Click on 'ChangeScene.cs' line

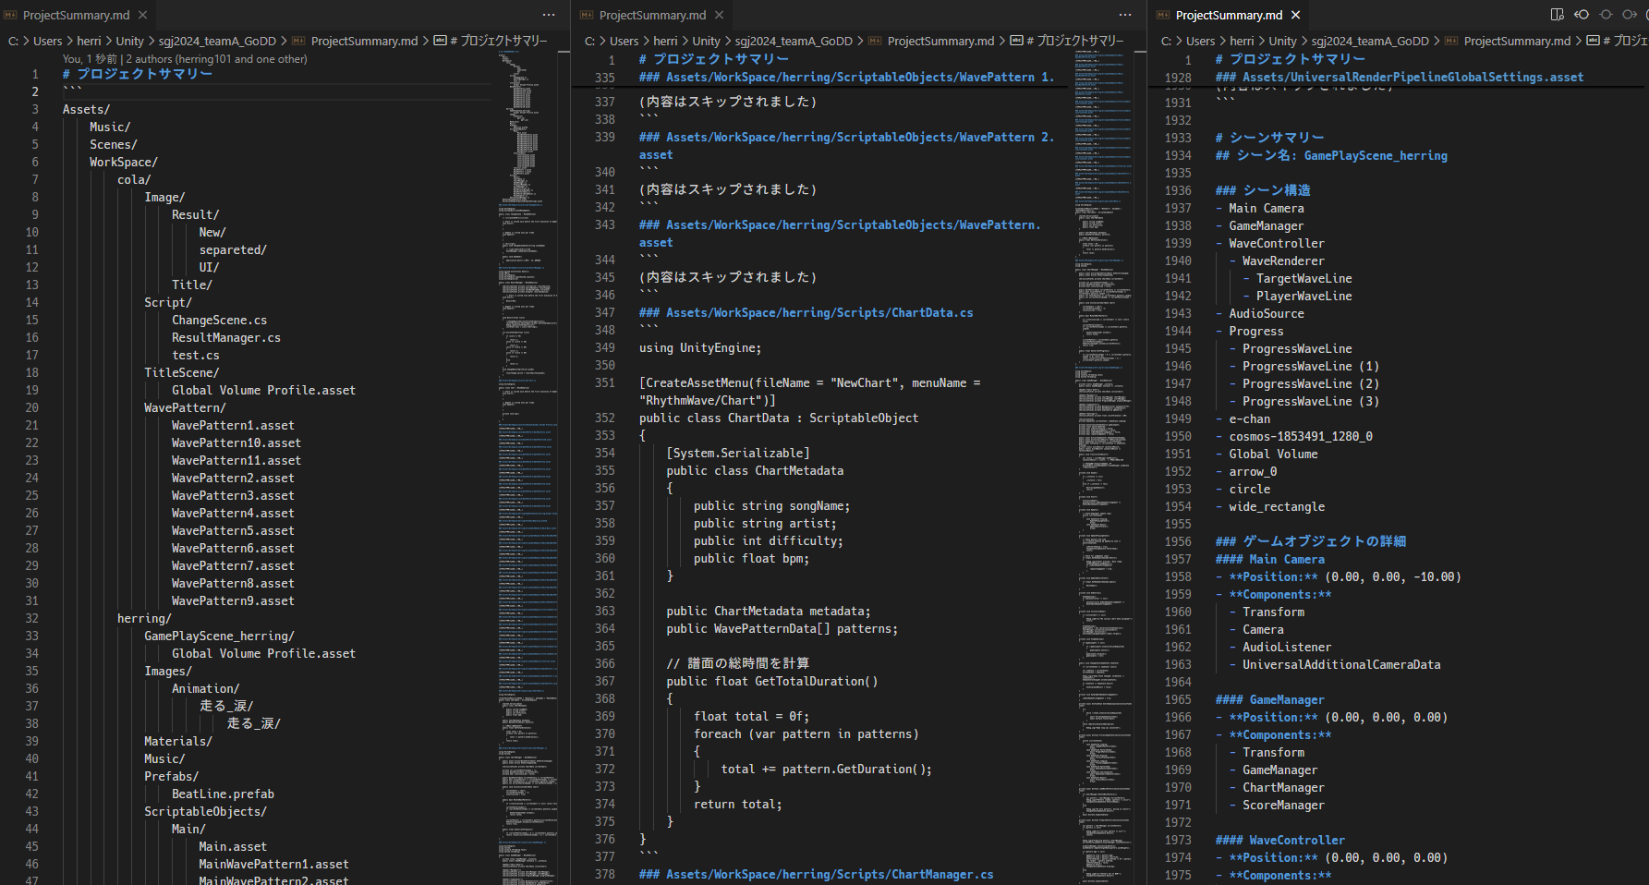click(219, 320)
